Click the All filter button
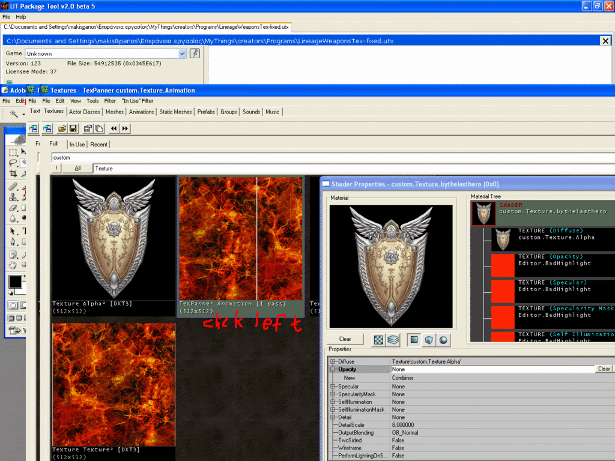 pyautogui.click(x=77, y=168)
